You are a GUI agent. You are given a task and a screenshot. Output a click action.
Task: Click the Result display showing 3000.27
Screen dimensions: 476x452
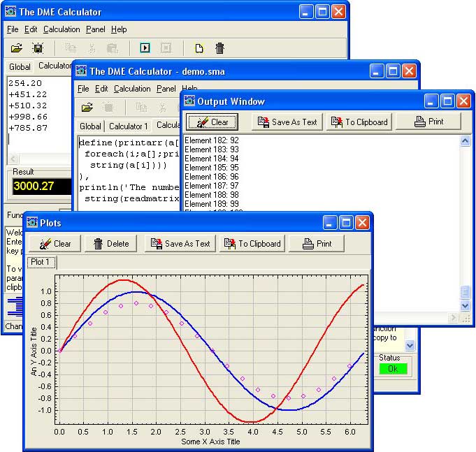pos(42,187)
